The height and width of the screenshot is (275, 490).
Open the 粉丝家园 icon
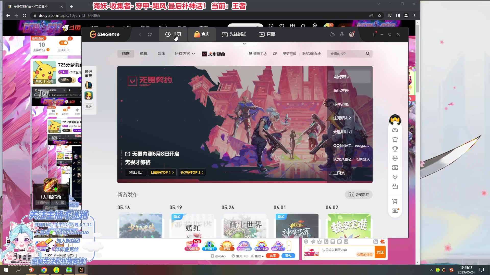(244, 245)
